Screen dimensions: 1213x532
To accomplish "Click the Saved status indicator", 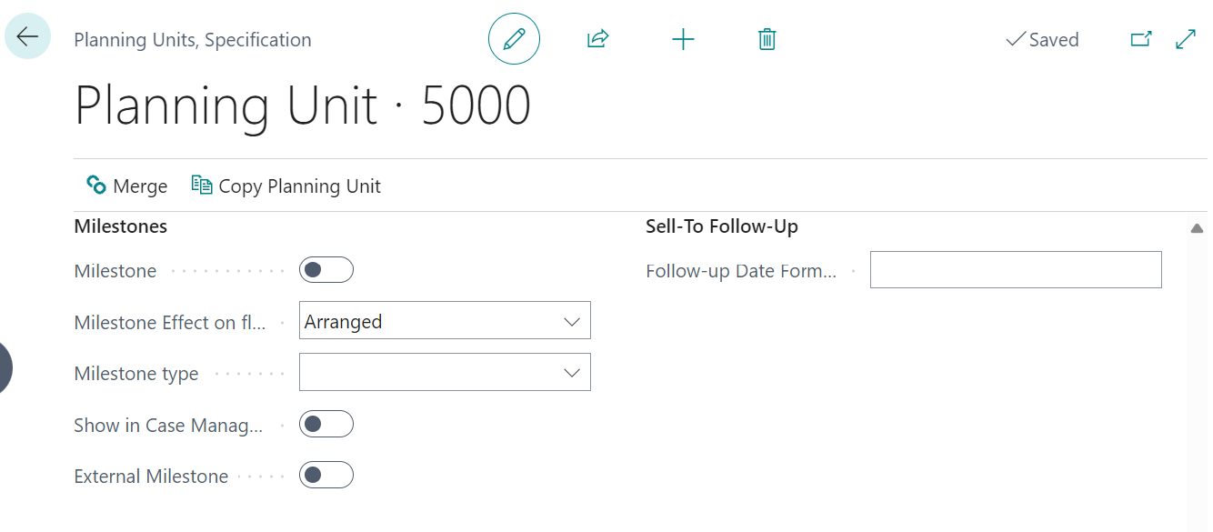I will [1042, 40].
